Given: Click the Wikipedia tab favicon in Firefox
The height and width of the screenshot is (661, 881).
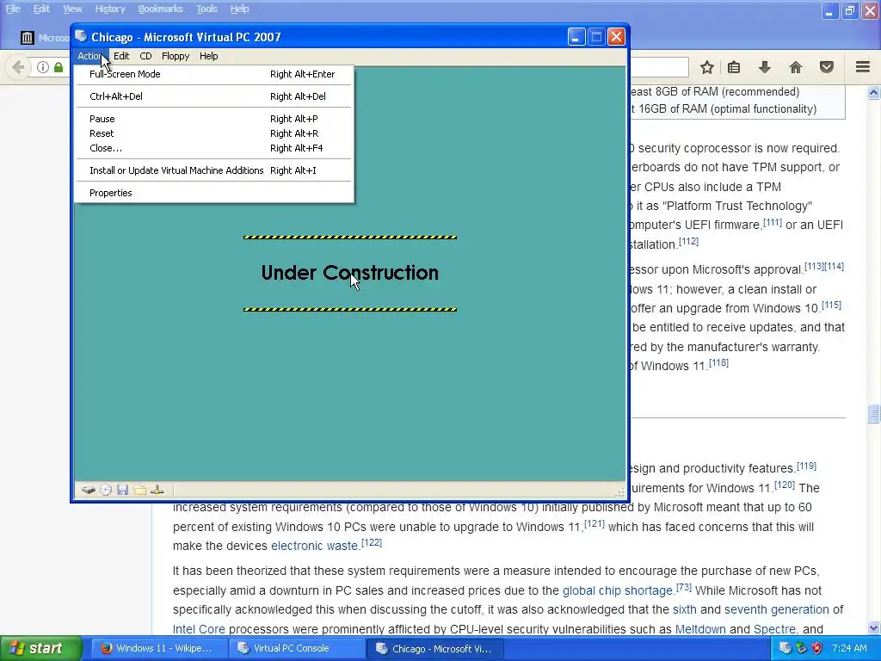Looking at the screenshot, I should pos(27,38).
